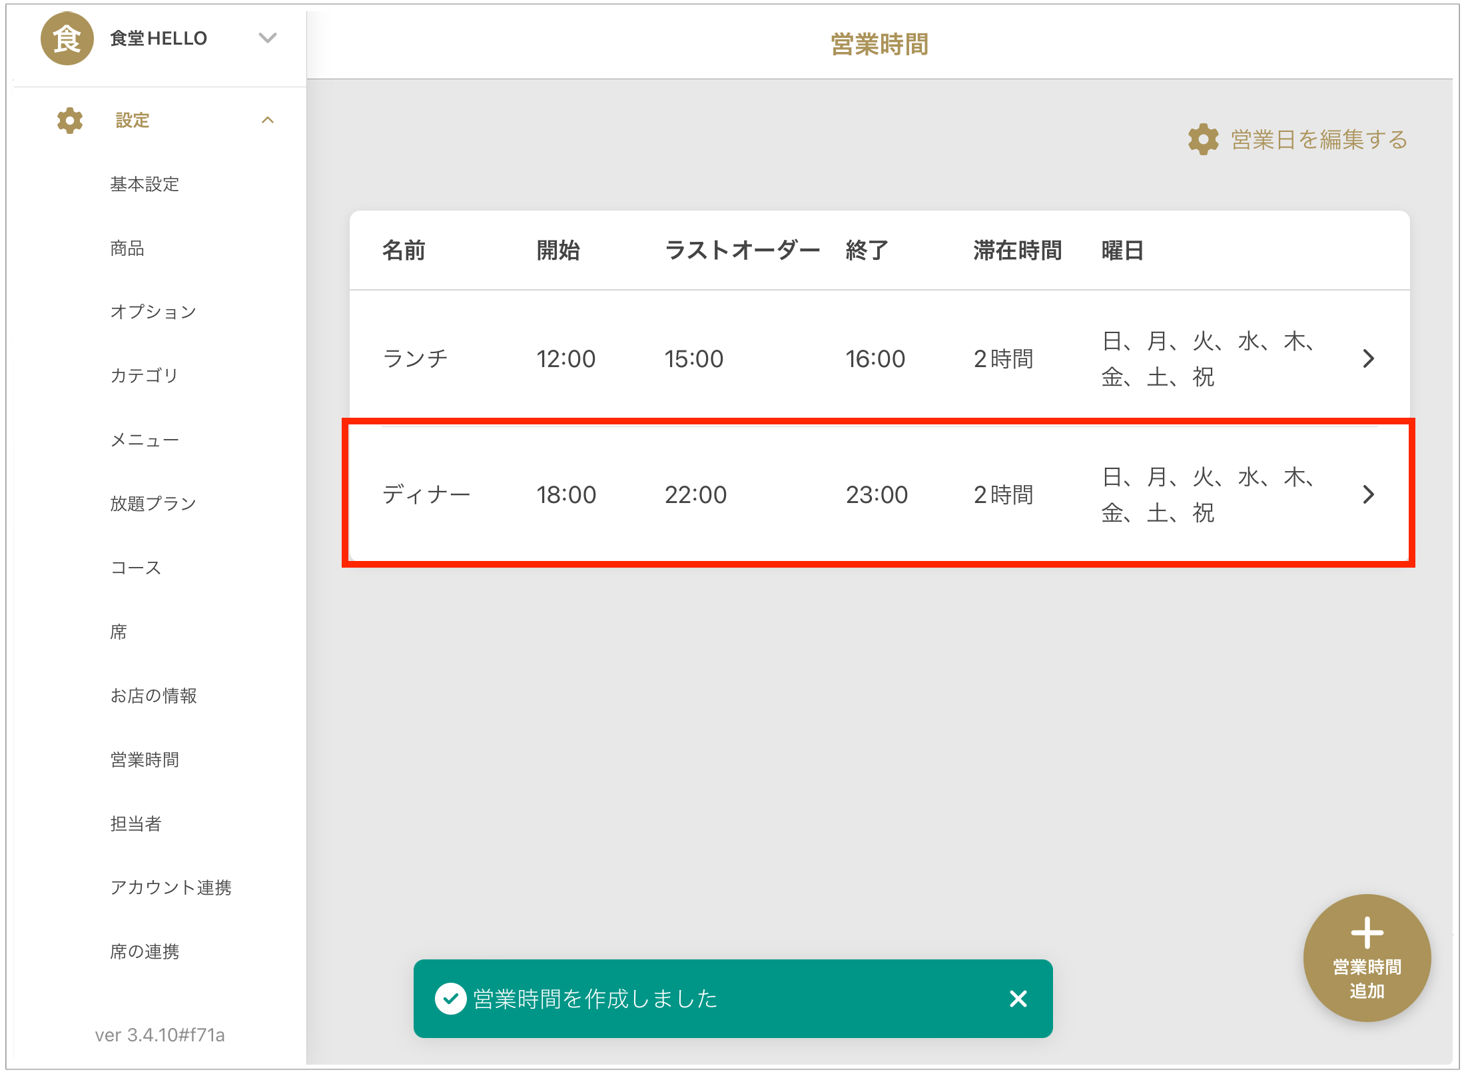Dismiss the 営業時間を作成しました notification
The image size is (1464, 1074).
pos(1018,998)
